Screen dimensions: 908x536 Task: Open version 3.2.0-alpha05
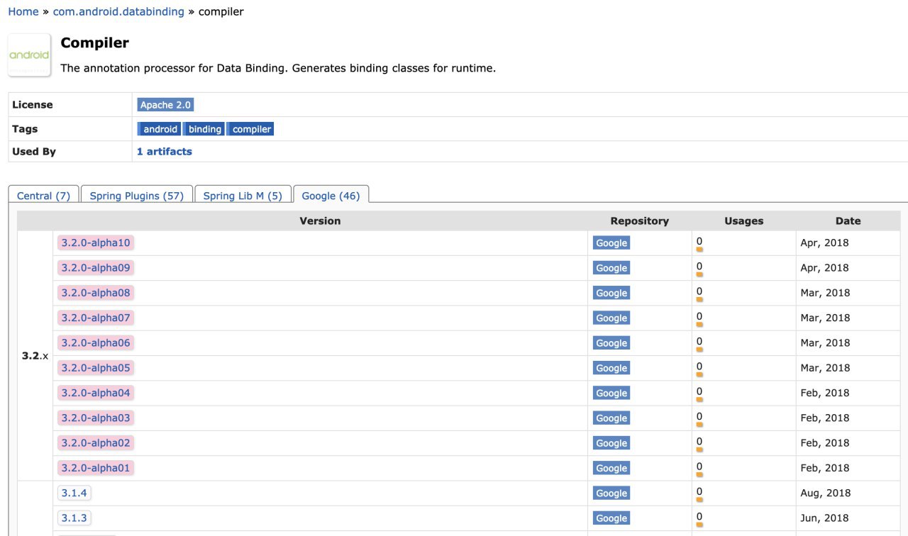(x=96, y=368)
